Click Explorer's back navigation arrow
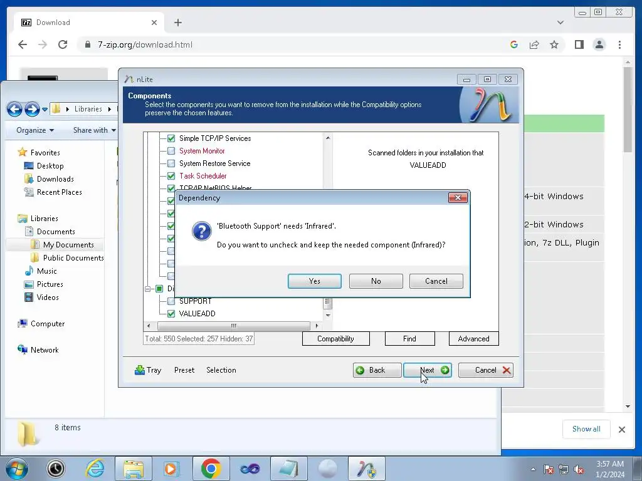This screenshot has width=642, height=481. [15, 109]
